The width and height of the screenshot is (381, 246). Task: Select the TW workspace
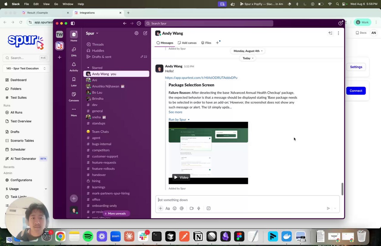click(60, 35)
